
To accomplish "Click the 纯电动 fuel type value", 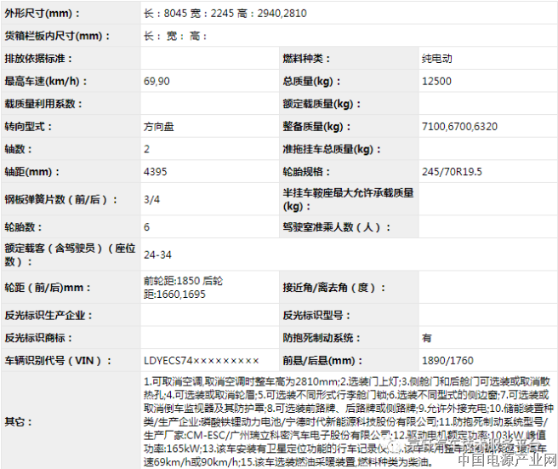I will [x=437, y=59].
